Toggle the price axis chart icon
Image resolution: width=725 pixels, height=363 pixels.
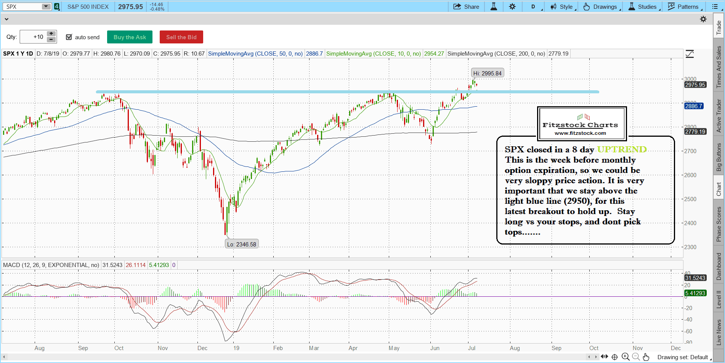[x=690, y=54]
